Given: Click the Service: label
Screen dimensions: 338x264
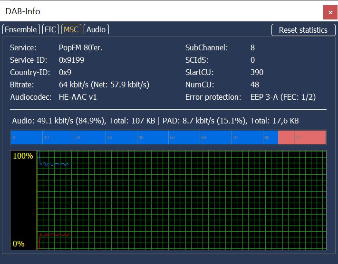Looking at the screenshot, I should tap(23, 47).
